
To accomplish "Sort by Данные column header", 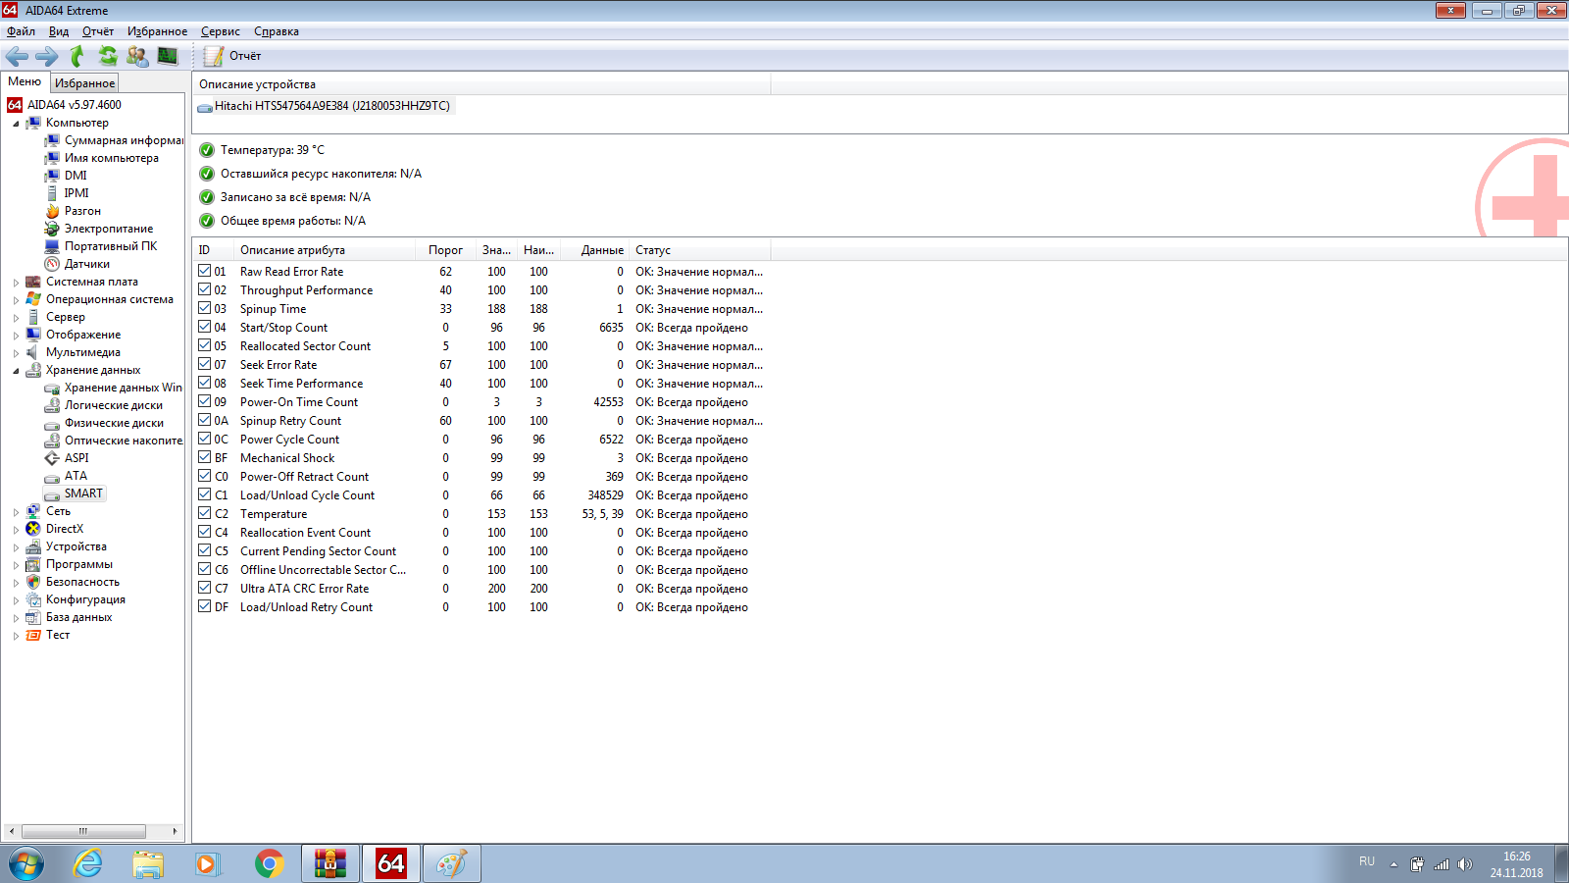I will point(594,250).
